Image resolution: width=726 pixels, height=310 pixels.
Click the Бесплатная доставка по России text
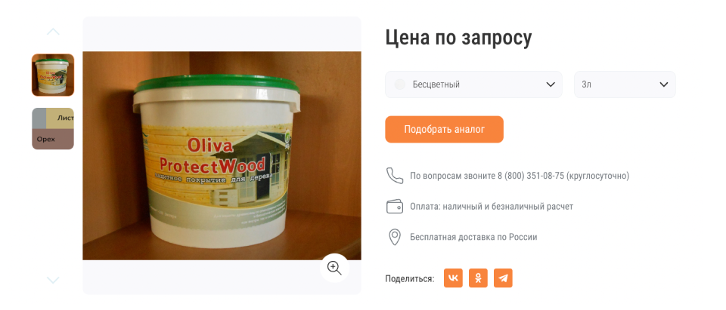tap(473, 237)
